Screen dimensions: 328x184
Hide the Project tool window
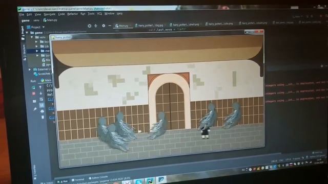coord(110,26)
